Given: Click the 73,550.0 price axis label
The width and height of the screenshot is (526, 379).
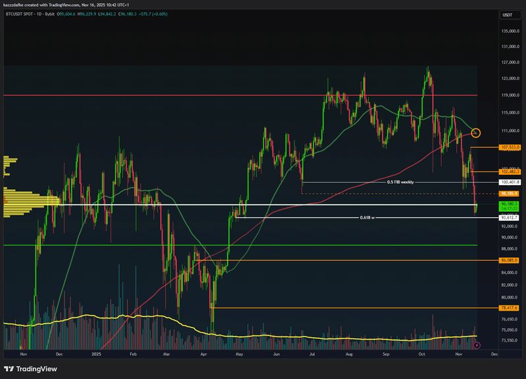Looking at the screenshot, I should point(510,340).
